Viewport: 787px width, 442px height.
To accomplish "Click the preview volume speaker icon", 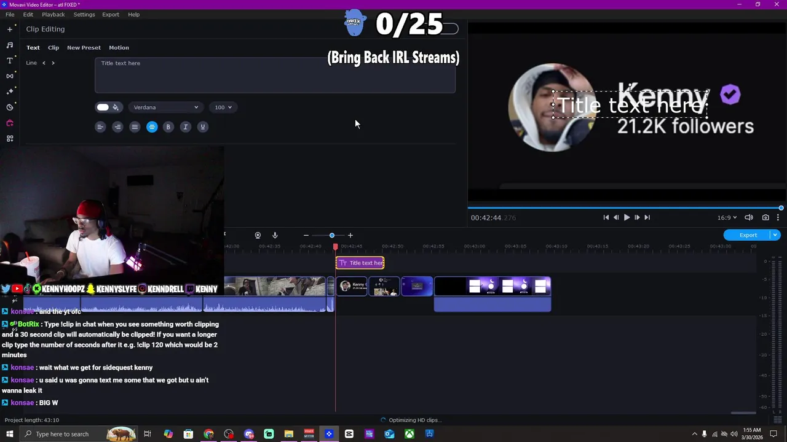I will 749,217.
